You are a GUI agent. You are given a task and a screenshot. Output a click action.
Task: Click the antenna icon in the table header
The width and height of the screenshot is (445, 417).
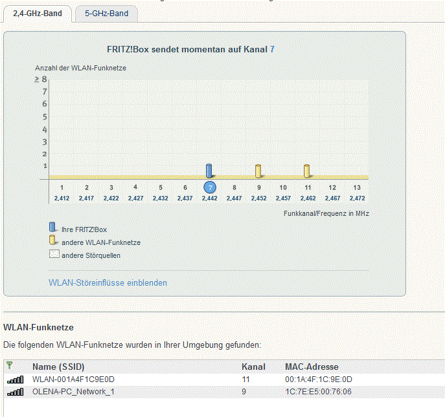(9, 366)
